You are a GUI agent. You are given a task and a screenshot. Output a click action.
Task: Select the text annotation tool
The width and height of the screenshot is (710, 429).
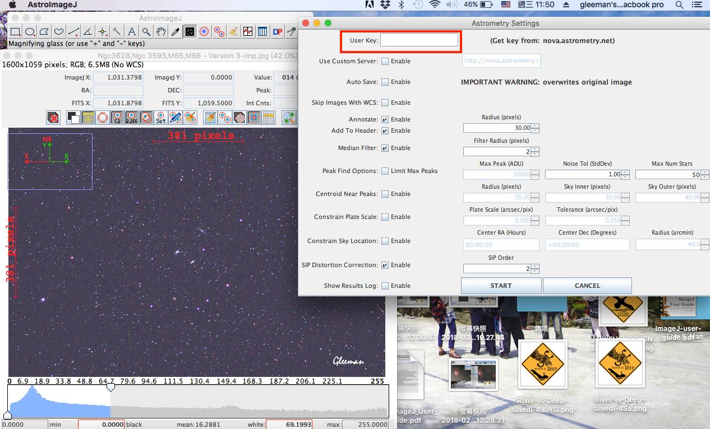tap(131, 32)
